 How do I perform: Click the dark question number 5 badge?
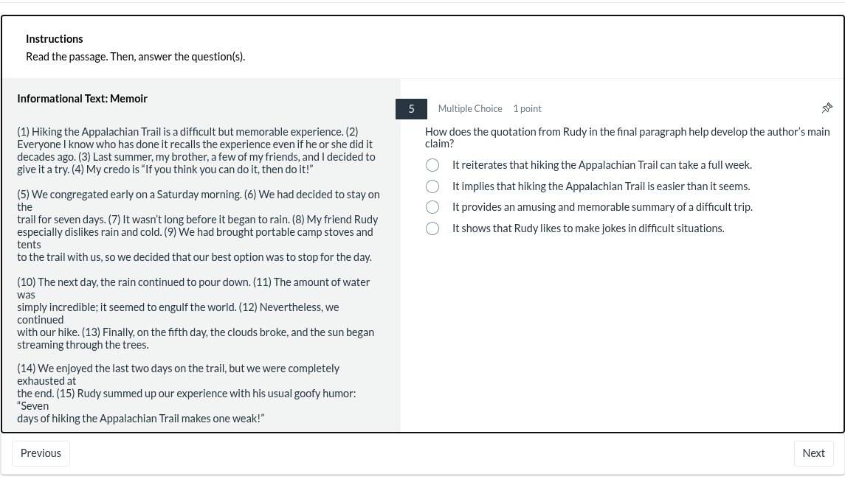411,108
